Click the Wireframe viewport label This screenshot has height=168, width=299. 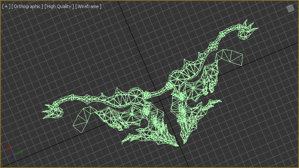(x=88, y=6)
